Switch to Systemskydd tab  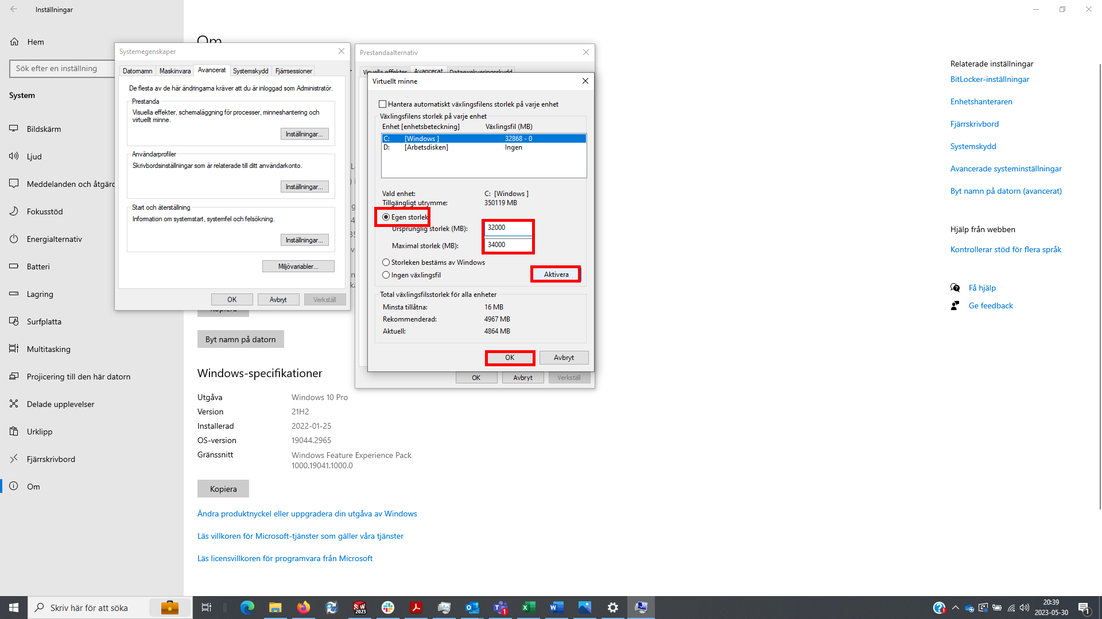click(250, 71)
